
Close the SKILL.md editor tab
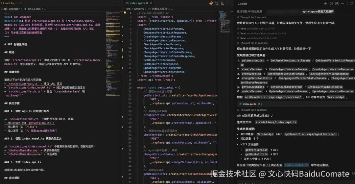(x=21, y=3)
